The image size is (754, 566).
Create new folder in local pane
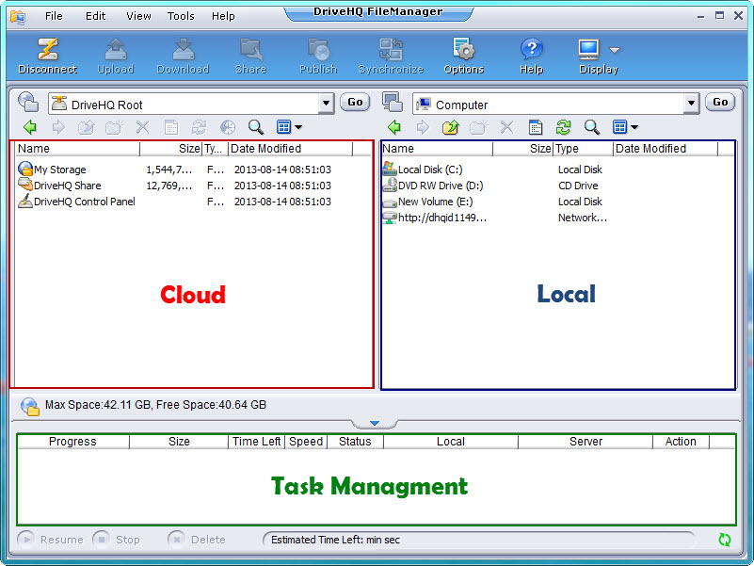[x=479, y=127]
